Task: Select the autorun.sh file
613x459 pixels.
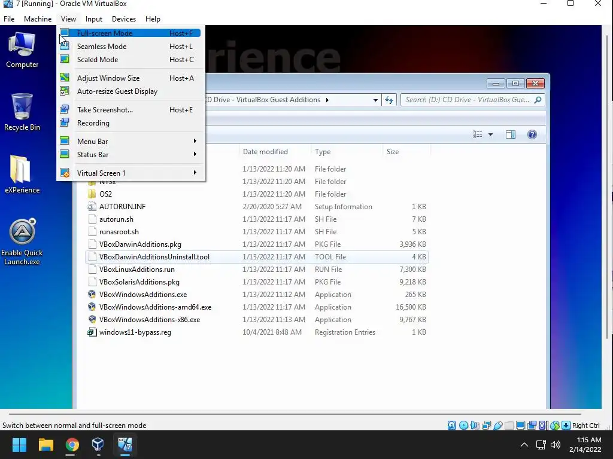Action: (x=256, y=219)
